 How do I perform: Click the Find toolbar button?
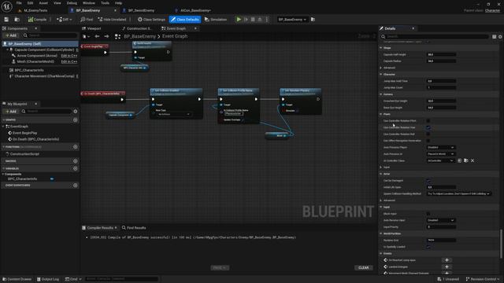pyautogui.click(x=87, y=20)
